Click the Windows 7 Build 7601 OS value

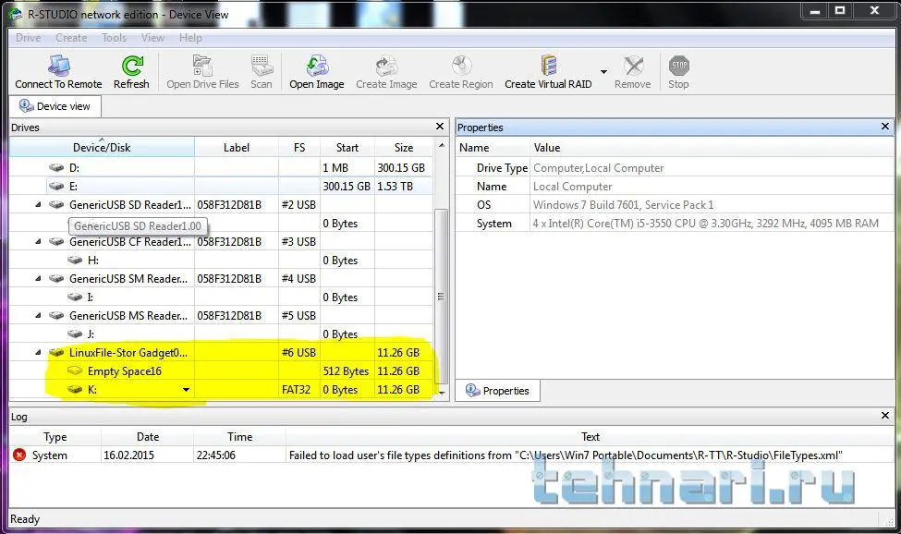(624, 205)
